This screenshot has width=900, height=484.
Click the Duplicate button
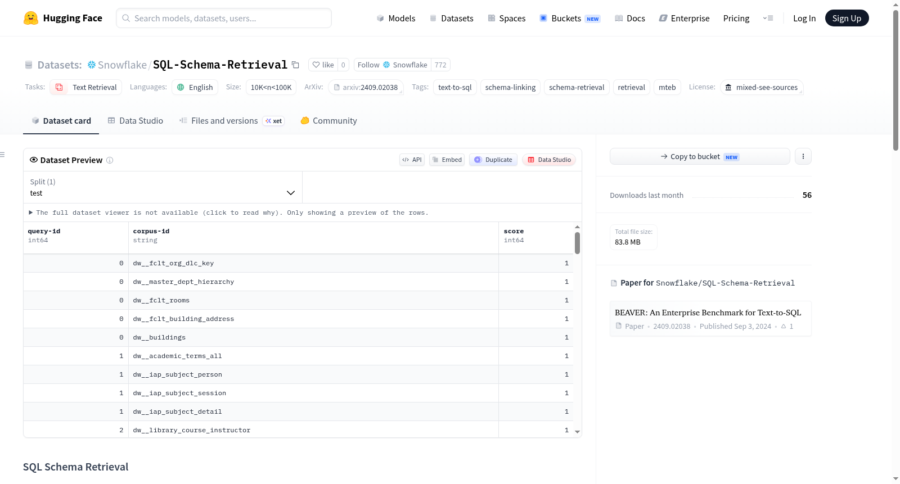coord(493,160)
